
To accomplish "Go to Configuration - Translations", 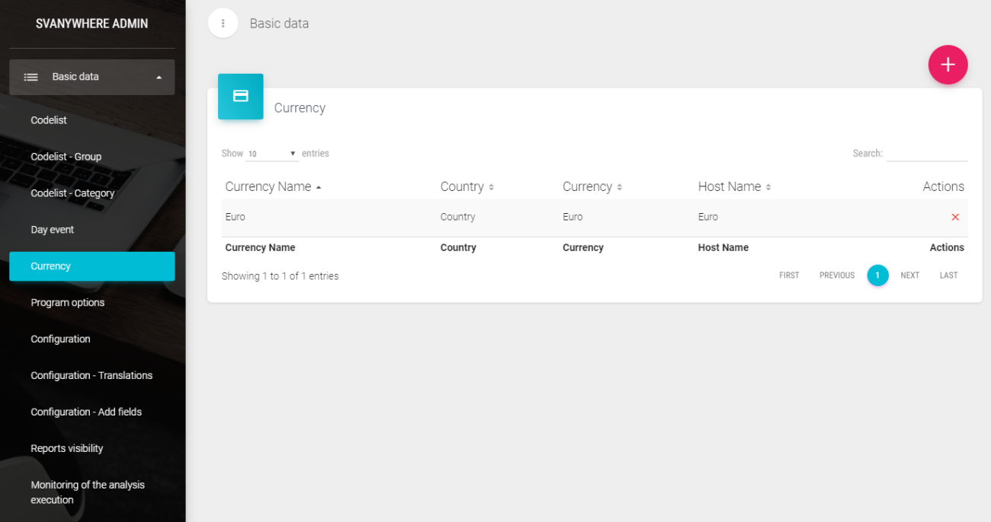I will (91, 376).
